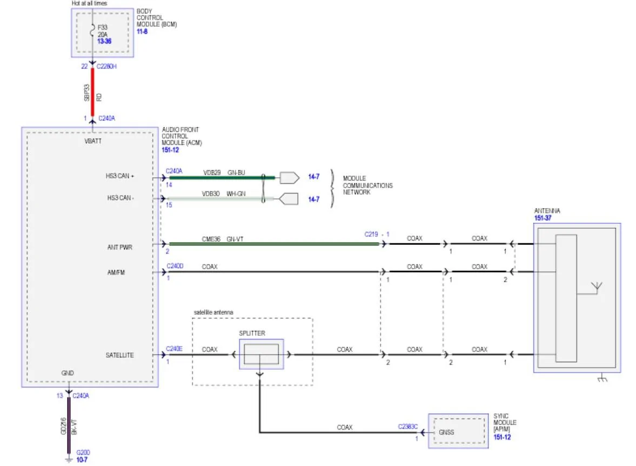Click connector label C240A beside pin 14
The image size is (636, 466).
coord(174,171)
